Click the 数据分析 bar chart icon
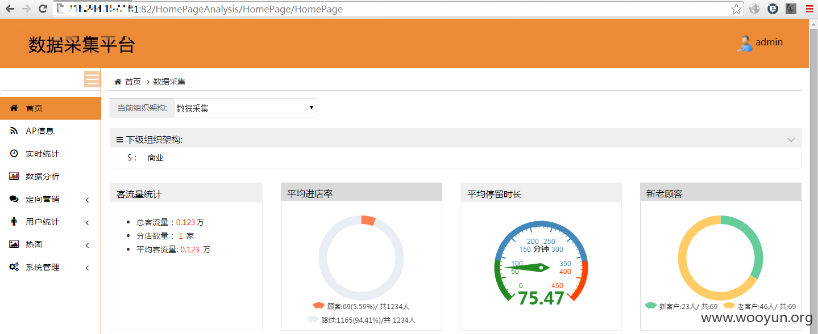 click(14, 176)
